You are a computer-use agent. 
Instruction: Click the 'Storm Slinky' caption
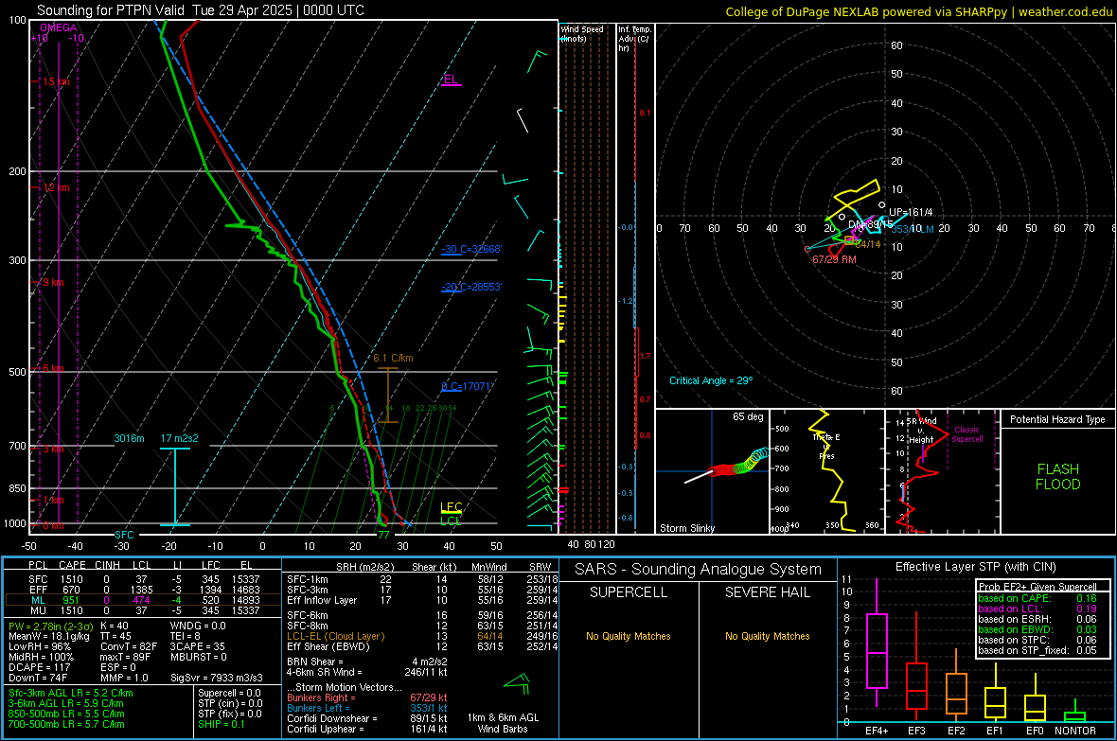(x=686, y=528)
